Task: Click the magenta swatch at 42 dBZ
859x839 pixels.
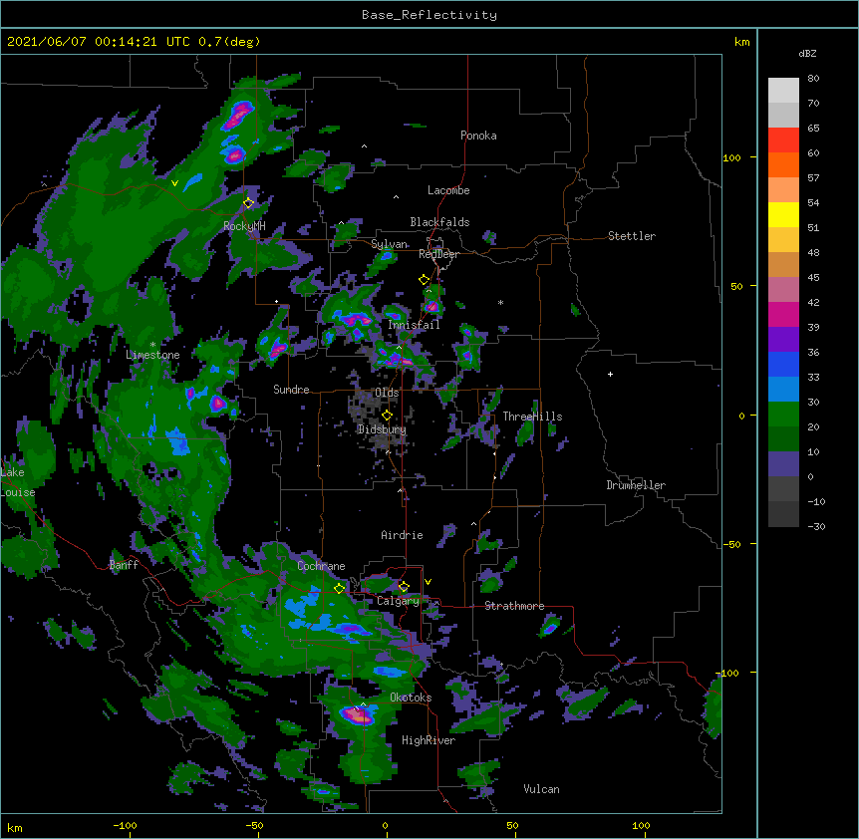Action: (783, 314)
